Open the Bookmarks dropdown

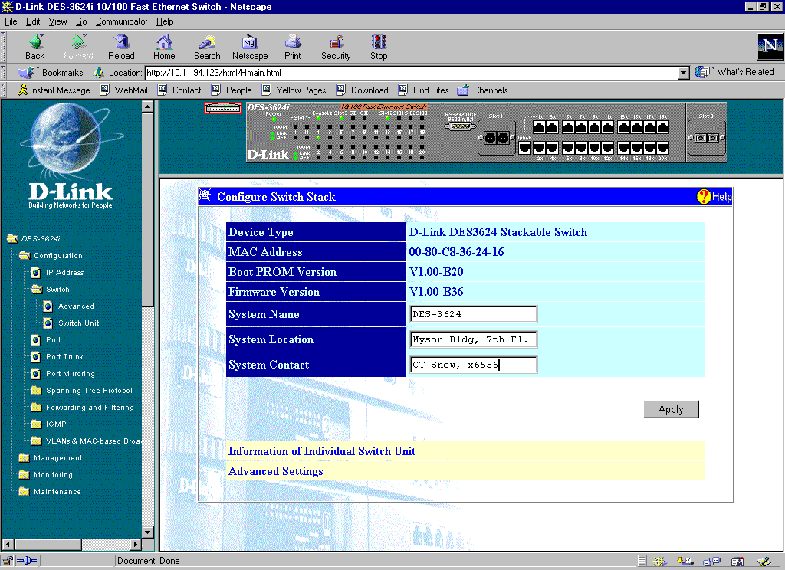(x=54, y=73)
